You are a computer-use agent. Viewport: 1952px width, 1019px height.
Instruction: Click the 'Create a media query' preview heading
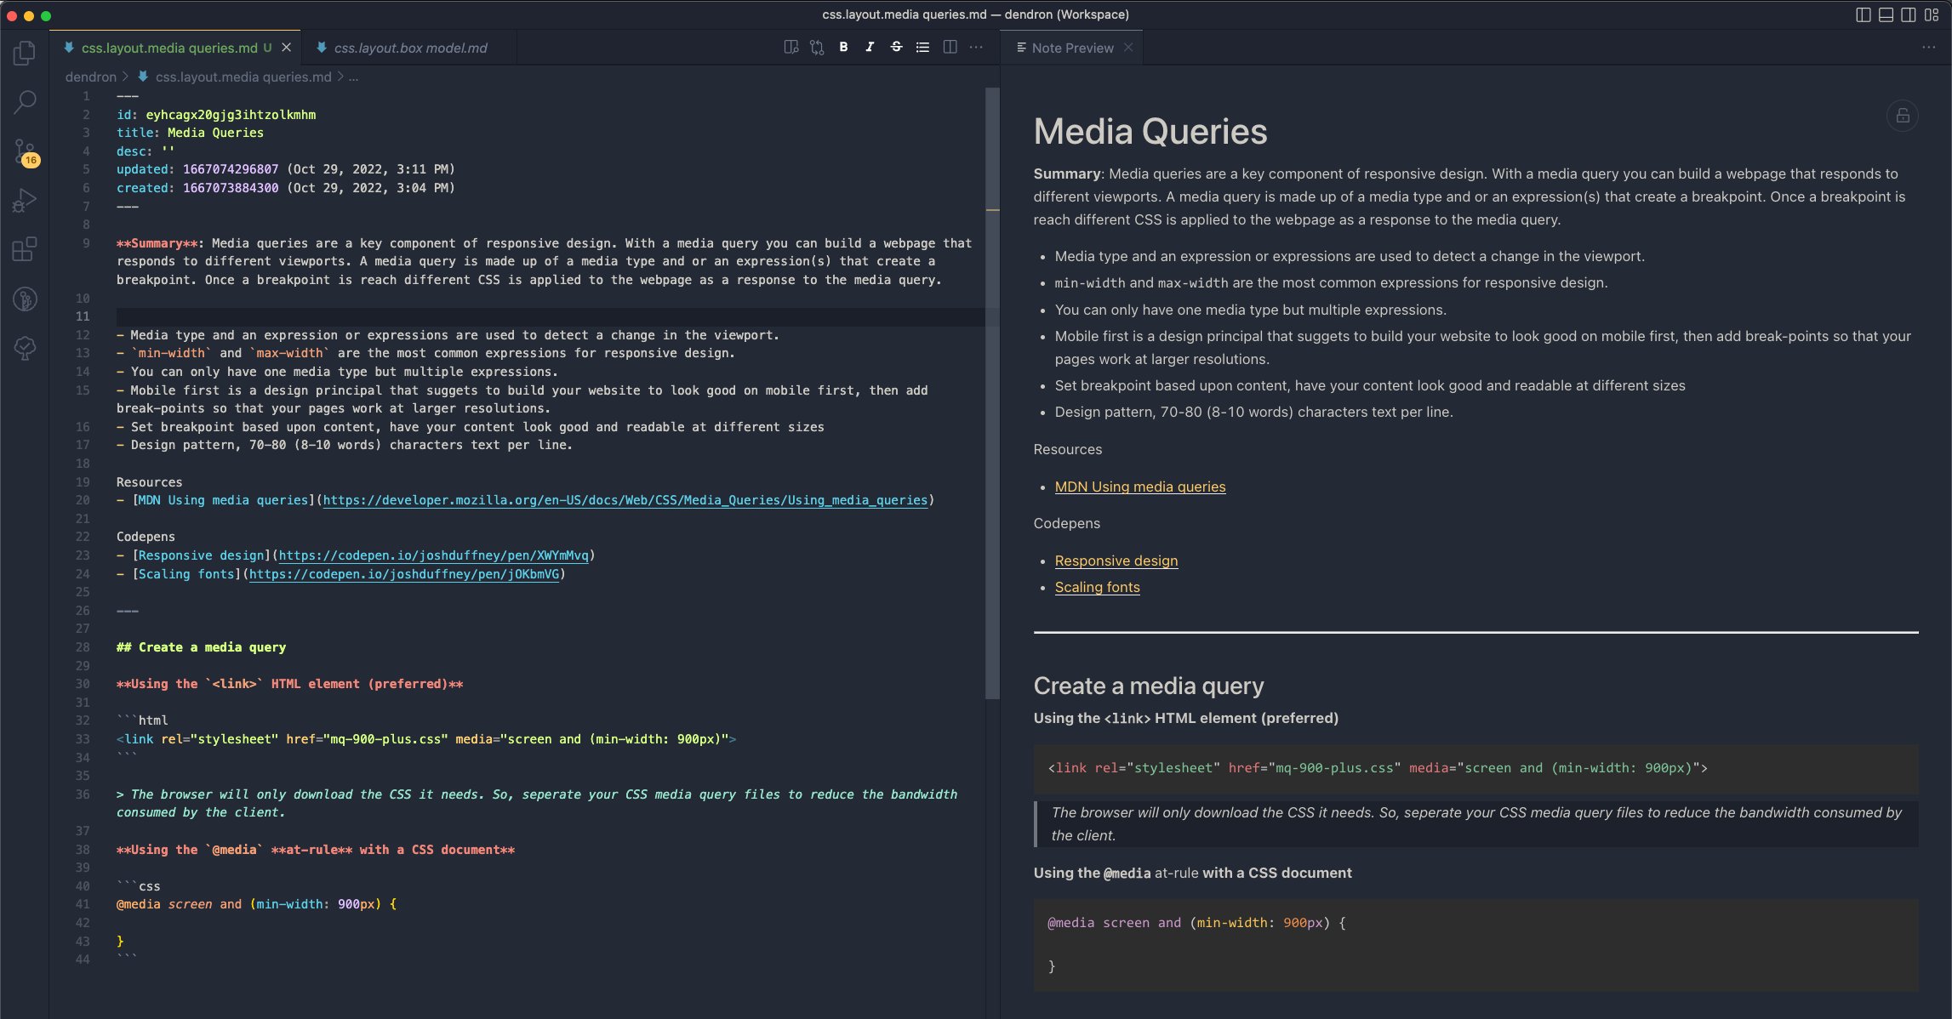(x=1148, y=686)
